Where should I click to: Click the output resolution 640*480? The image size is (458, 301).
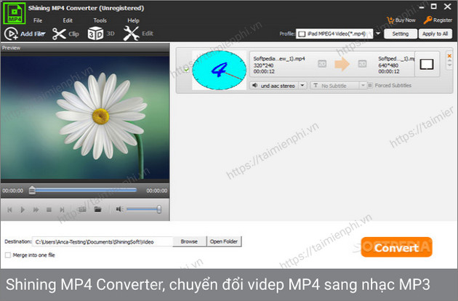(388, 65)
